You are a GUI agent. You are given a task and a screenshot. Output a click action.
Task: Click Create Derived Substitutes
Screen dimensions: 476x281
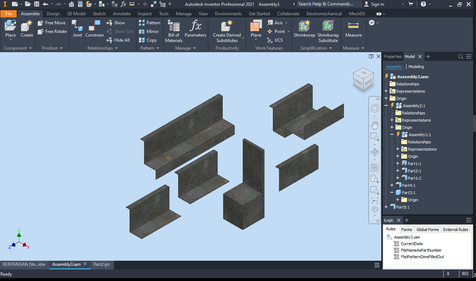click(227, 31)
